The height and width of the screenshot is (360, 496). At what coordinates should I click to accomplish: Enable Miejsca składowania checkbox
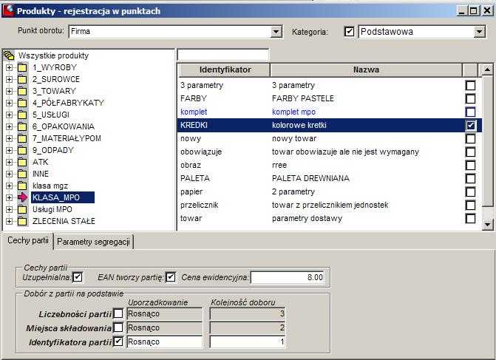coord(118,327)
